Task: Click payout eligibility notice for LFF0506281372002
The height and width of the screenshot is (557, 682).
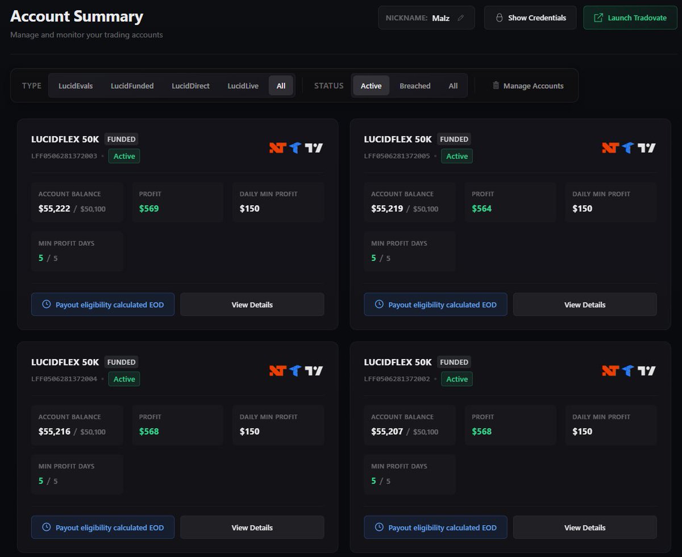Action: [x=435, y=527]
